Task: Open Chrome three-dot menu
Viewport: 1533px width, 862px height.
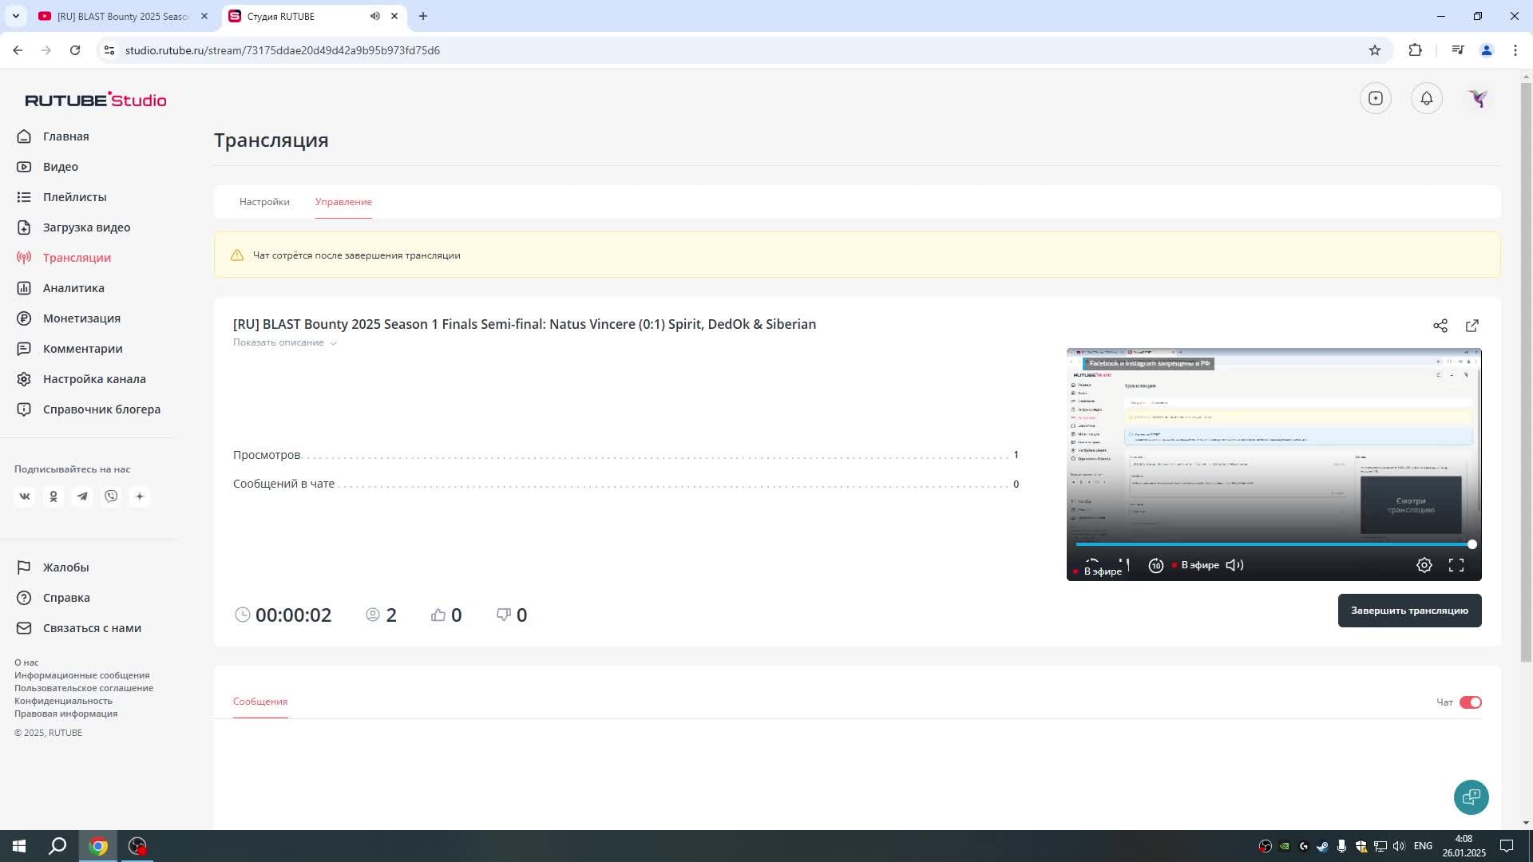Action: 1515,50
